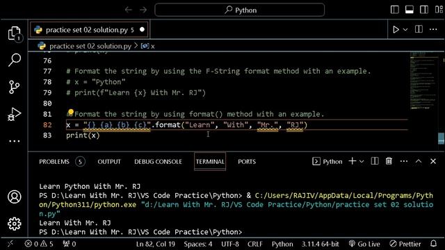The width and height of the screenshot is (445, 250).
Task: Close the unsaved tab via the dot indicator
Action: point(142,29)
